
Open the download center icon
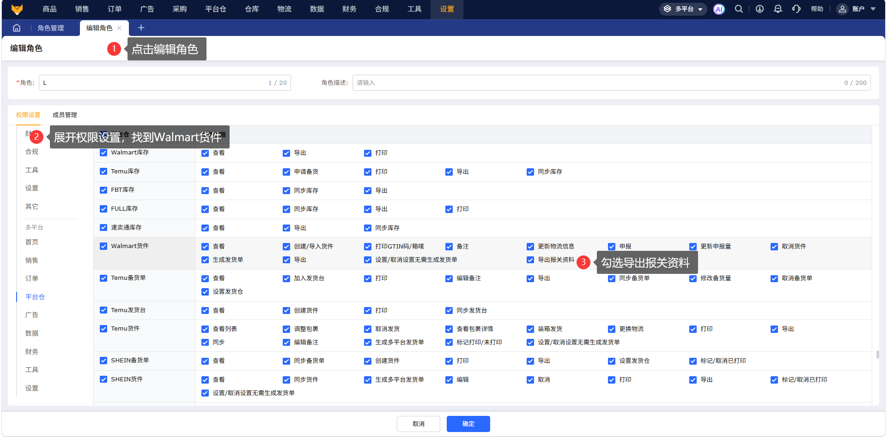(x=759, y=9)
